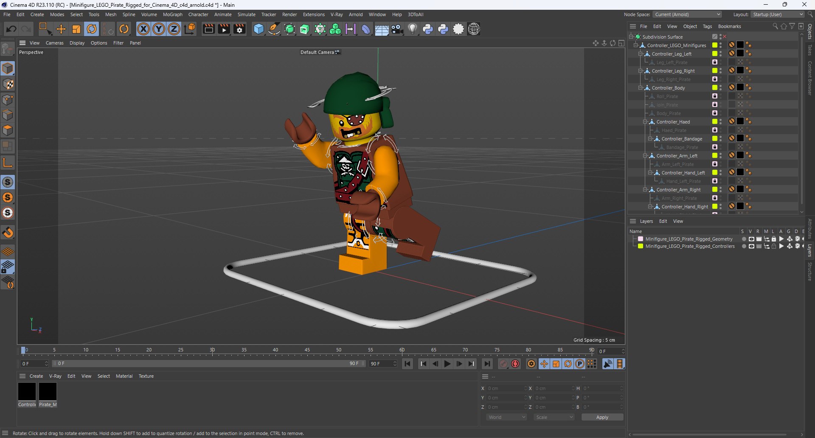Open Content Browser side tab
This screenshot has width=815, height=438.
810,78
